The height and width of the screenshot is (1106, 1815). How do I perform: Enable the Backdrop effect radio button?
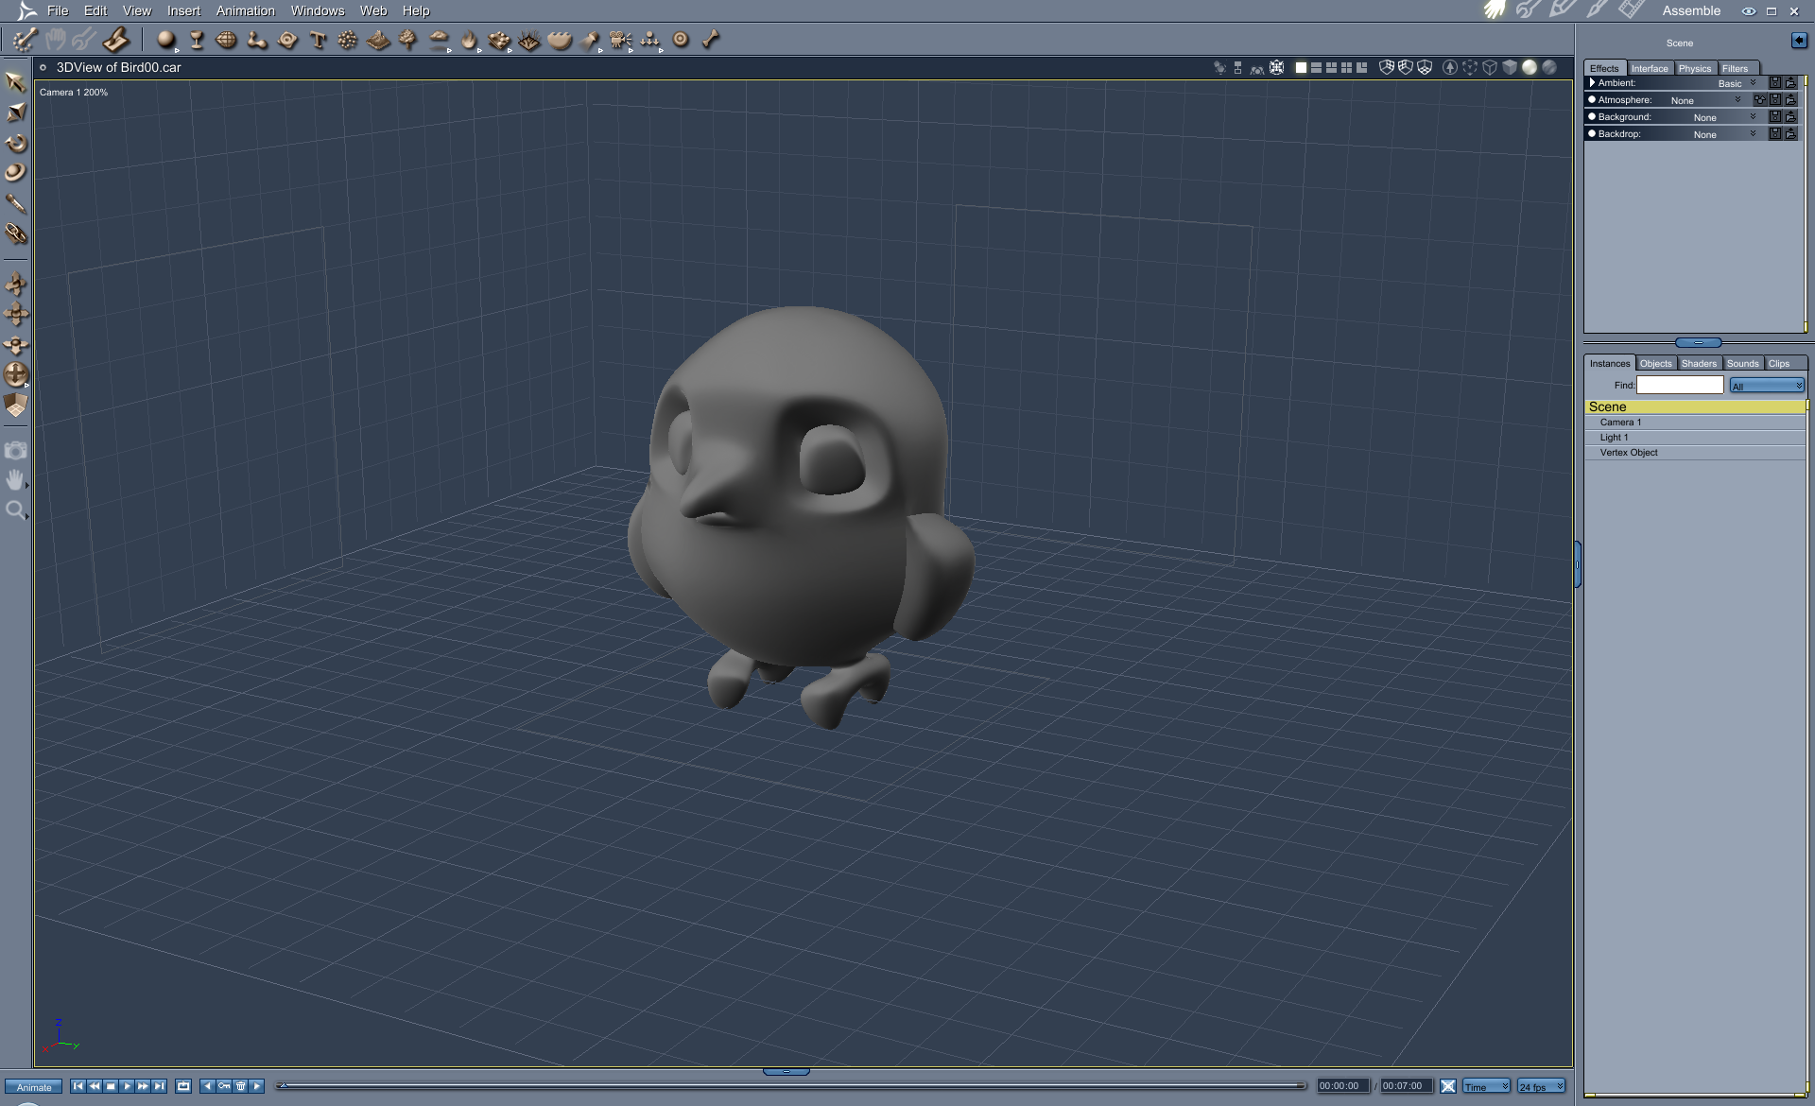click(x=1592, y=134)
